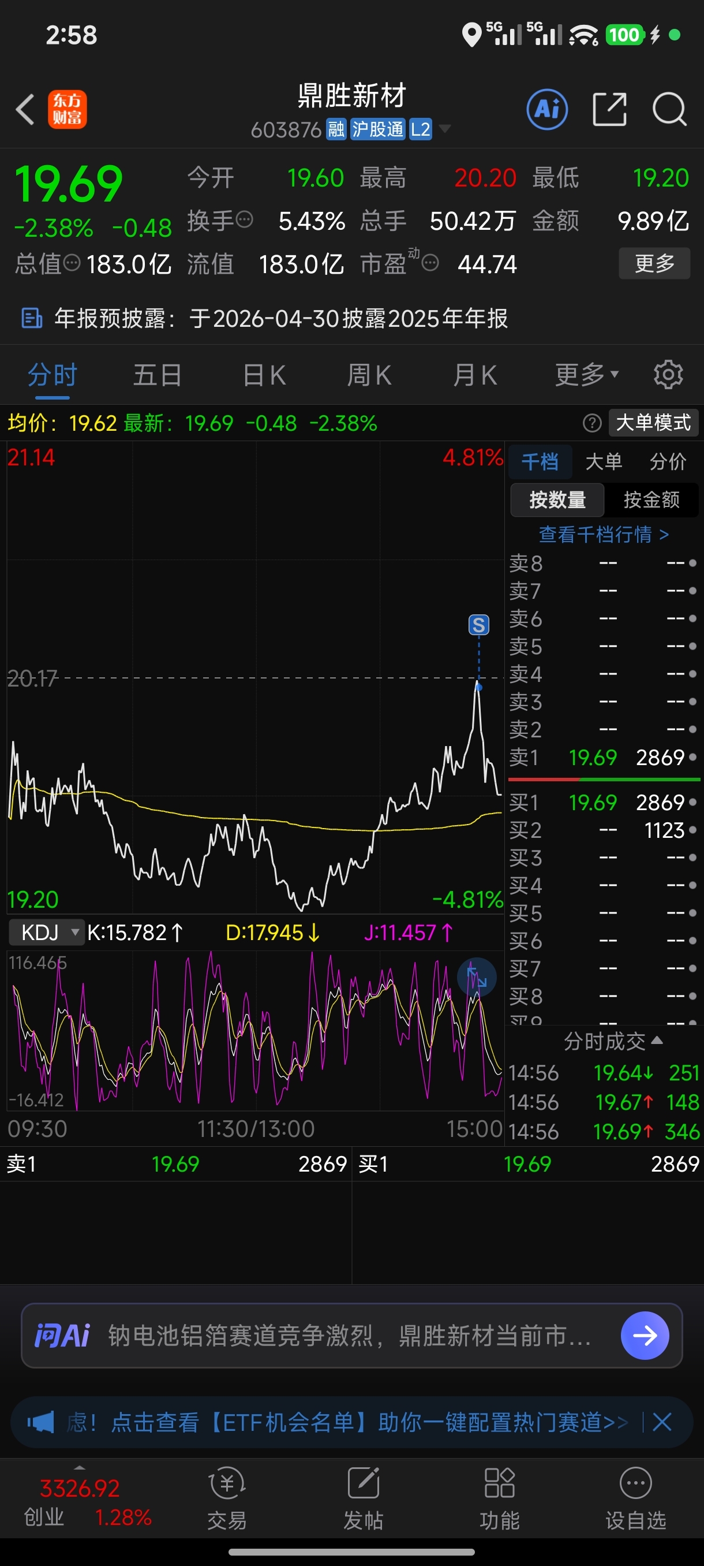This screenshot has width=704, height=1566.
Task: Tap the bottom 卖1 19.69 quote
Action: 175,1164
